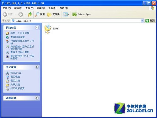The image size is (157, 118).
Task: Select the Home shared folder icon
Action: click(x=48, y=29)
